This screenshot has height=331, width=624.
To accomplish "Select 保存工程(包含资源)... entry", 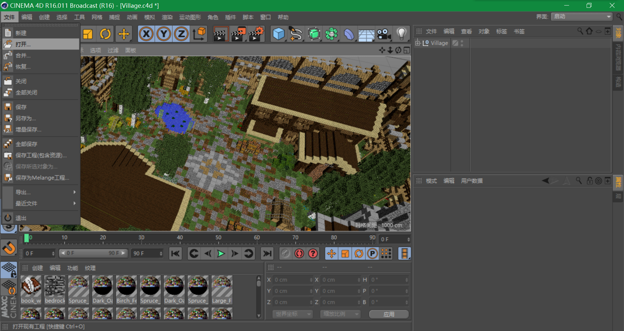I will (x=41, y=155).
